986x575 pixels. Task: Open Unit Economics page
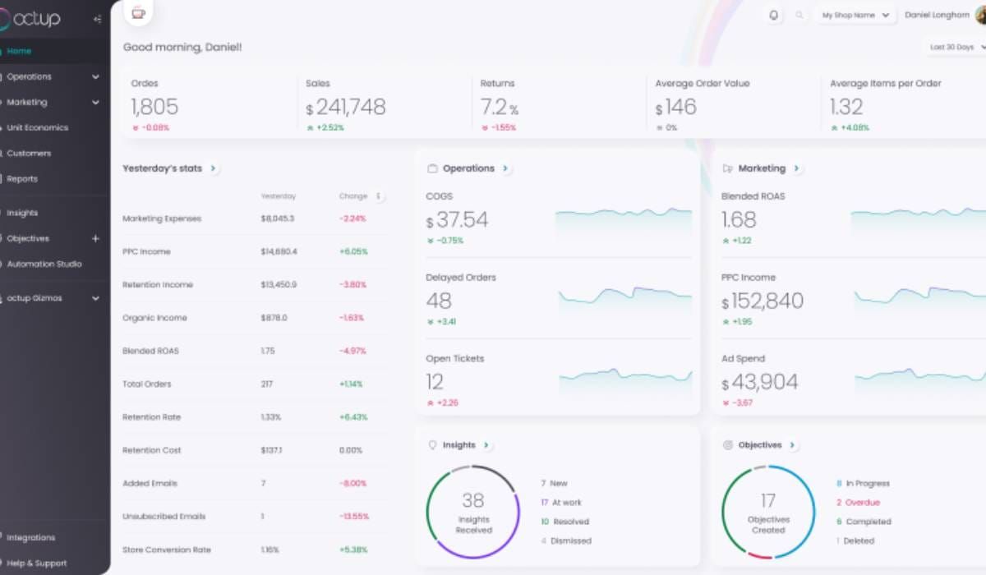click(38, 127)
